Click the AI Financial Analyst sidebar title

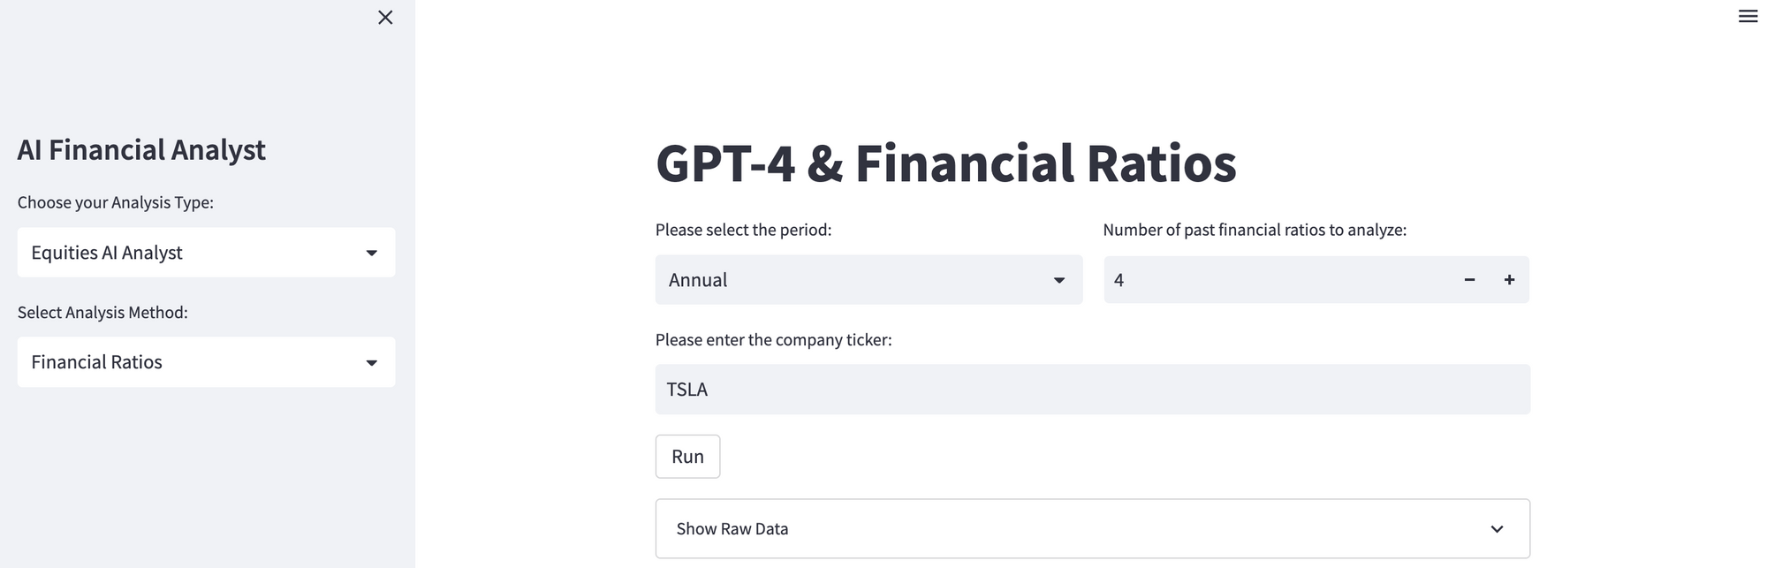(x=141, y=150)
